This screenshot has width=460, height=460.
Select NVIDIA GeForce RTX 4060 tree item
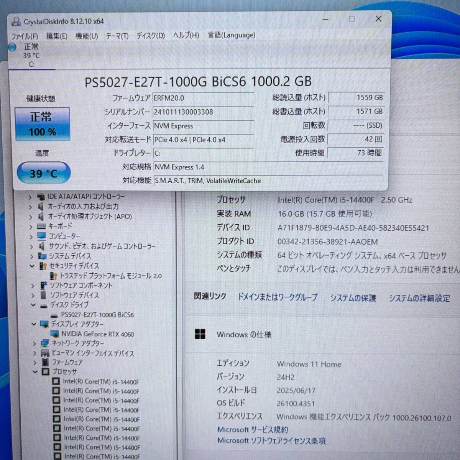(x=98, y=334)
